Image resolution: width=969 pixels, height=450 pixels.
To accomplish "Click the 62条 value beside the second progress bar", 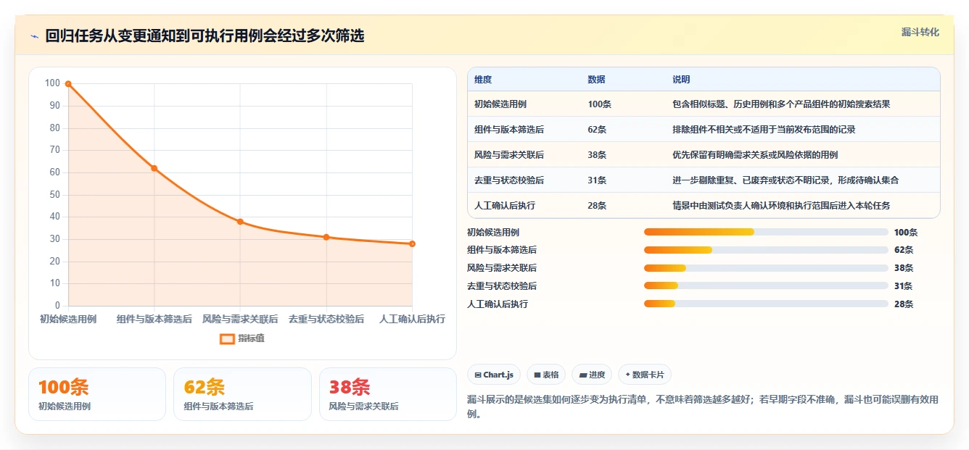I will click(x=904, y=250).
